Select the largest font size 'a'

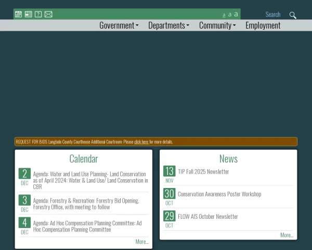236,15
